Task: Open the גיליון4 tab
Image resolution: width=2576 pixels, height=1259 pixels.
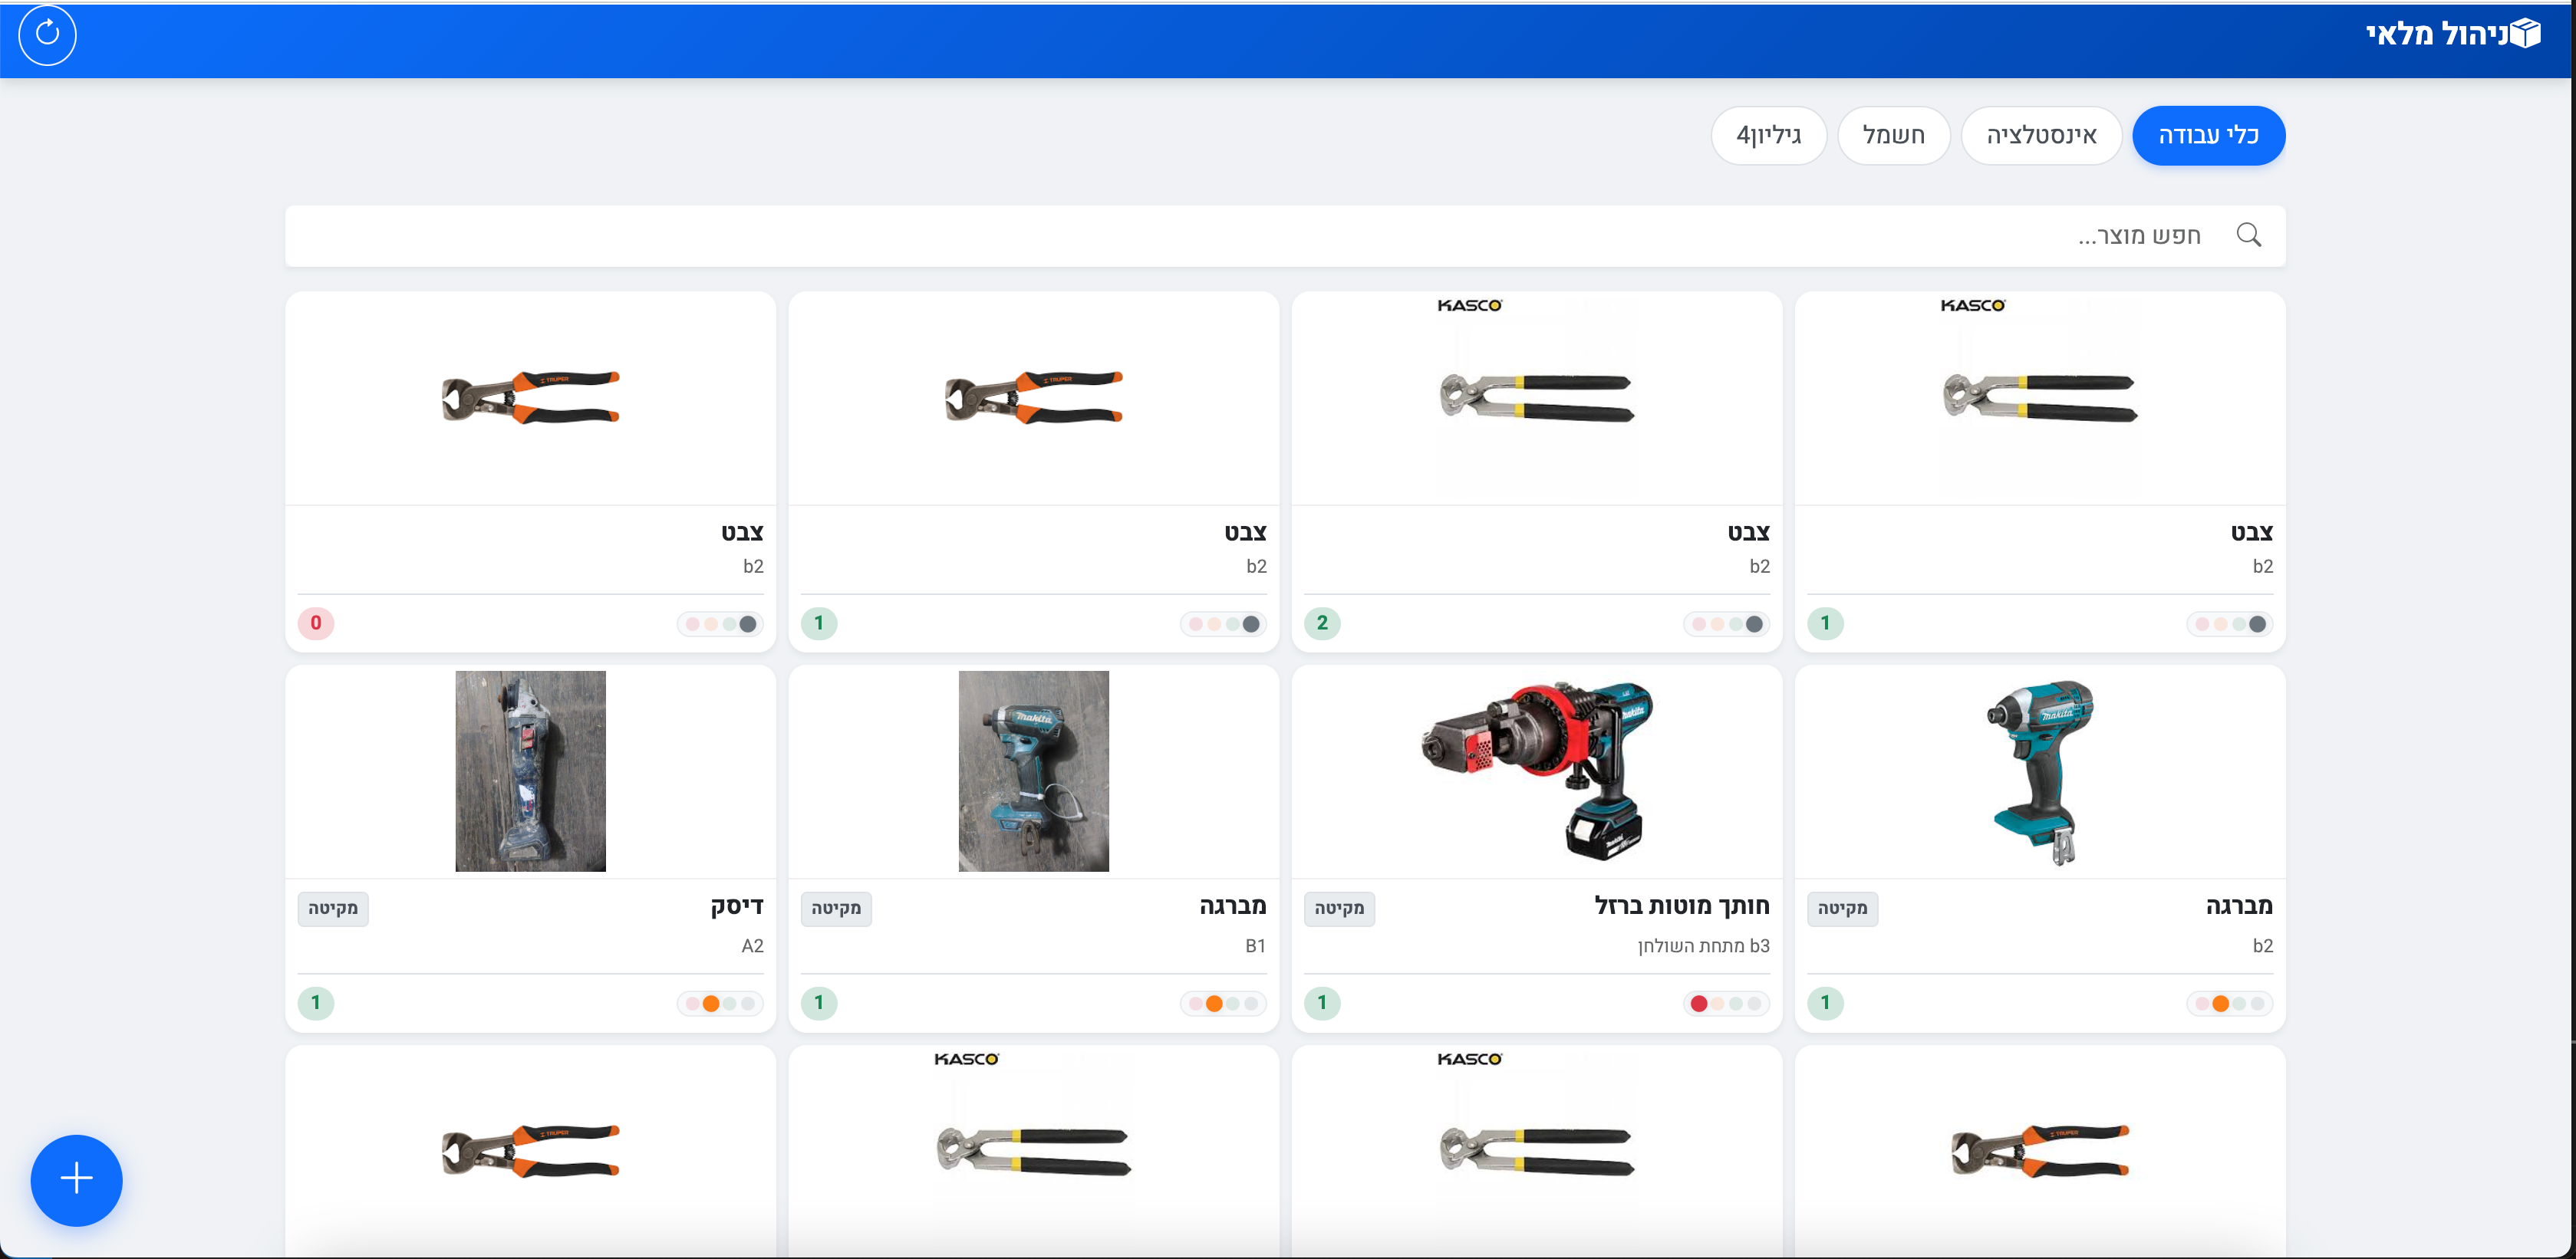Action: [x=1768, y=136]
